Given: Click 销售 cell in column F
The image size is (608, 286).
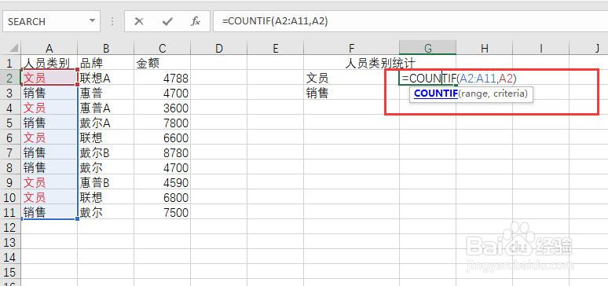Looking at the screenshot, I should [x=352, y=93].
